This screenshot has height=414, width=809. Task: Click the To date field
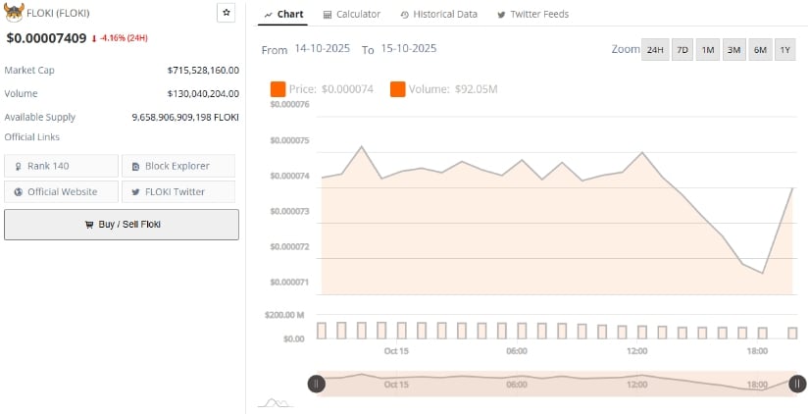pos(408,48)
